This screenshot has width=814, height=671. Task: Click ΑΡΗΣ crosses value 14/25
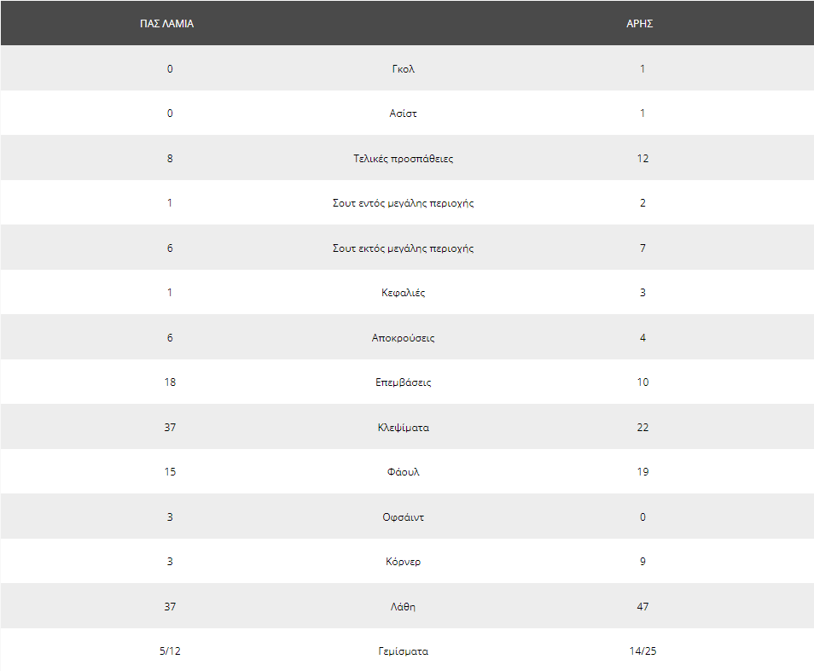(642, 651)
